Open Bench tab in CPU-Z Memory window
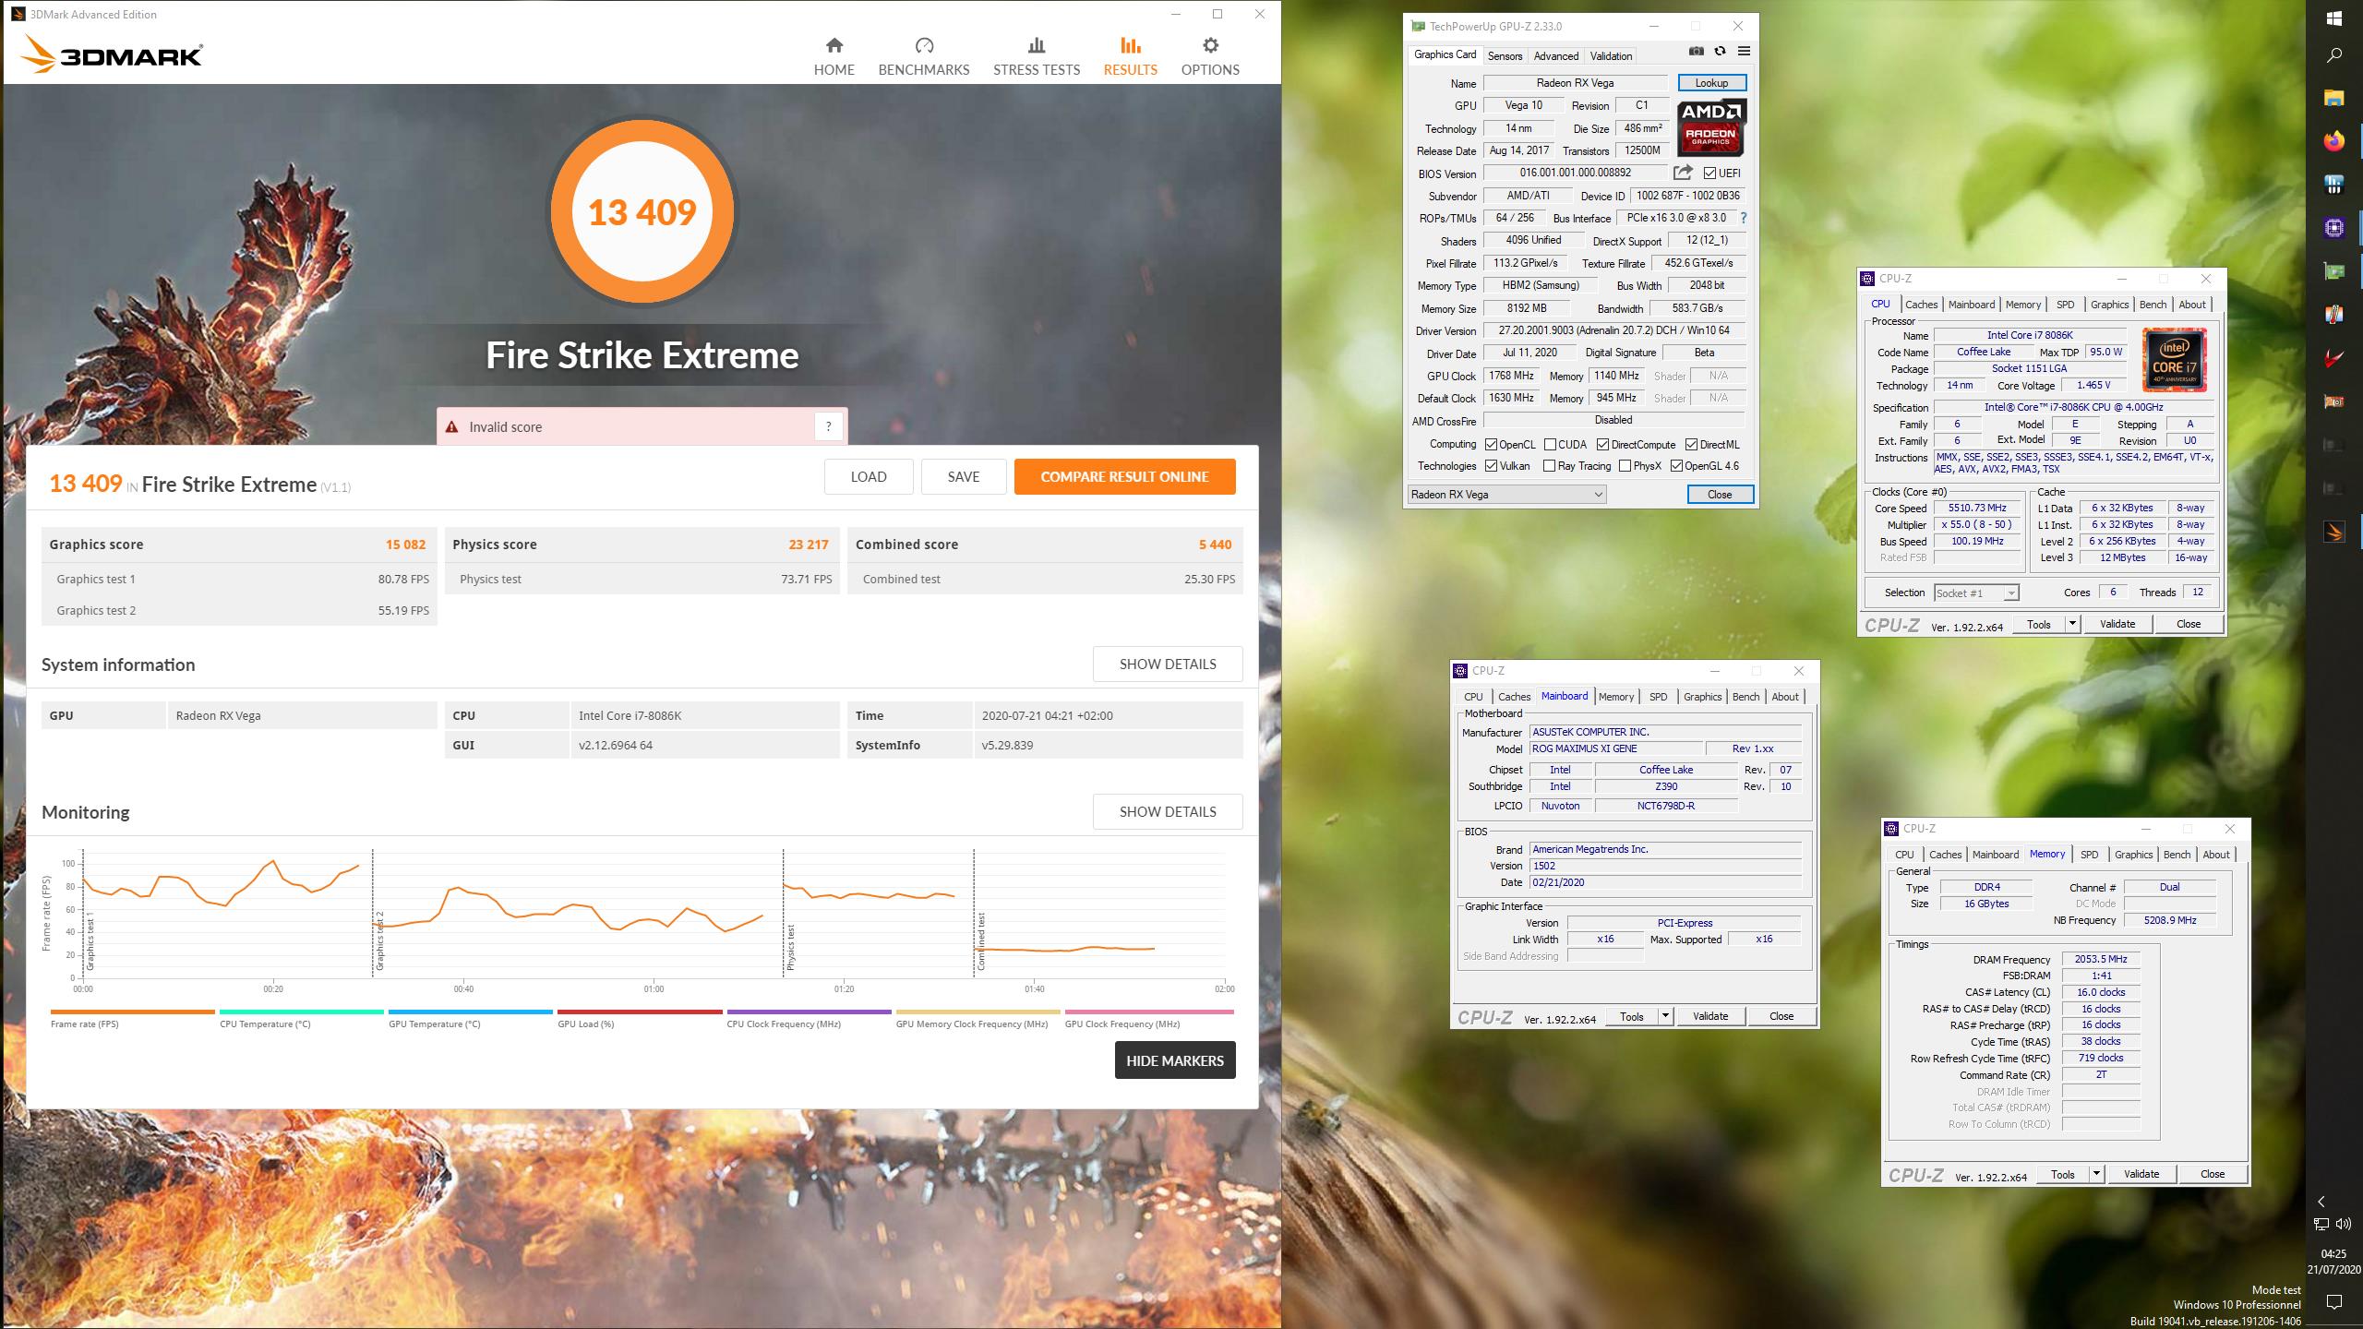 2177,855
